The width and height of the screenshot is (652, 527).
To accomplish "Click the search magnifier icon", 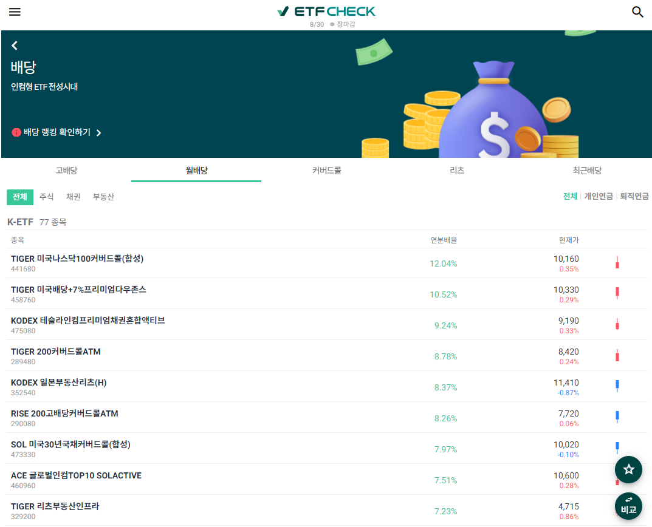I will 637,12.
